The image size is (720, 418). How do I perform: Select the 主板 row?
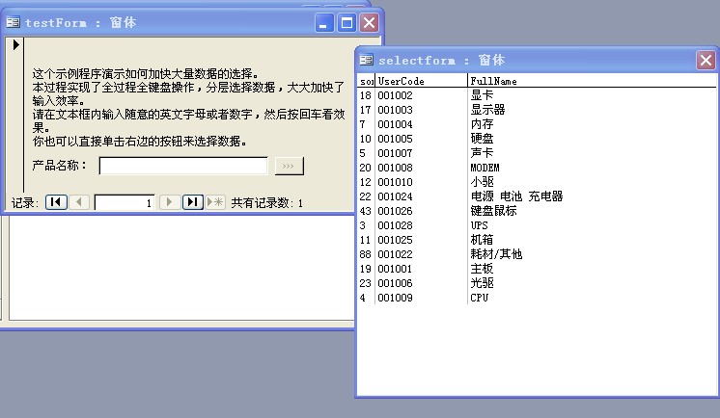click(538, 269)
